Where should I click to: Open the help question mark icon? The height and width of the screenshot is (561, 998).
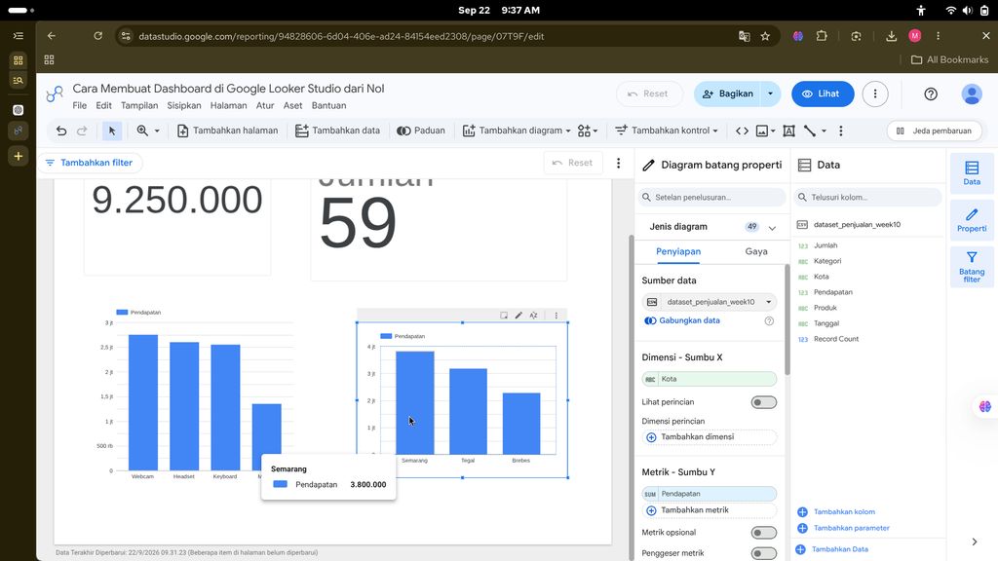click(931, 94)
